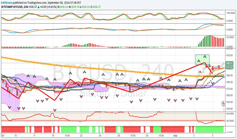Screen dimensions: 237x139
Task: Click the 22 date on time axis
Action: click(81, 135)
